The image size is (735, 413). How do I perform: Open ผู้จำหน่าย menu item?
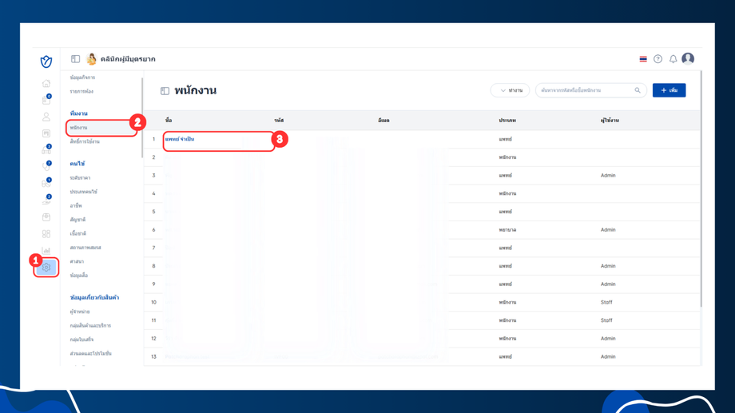coord(80,312)
